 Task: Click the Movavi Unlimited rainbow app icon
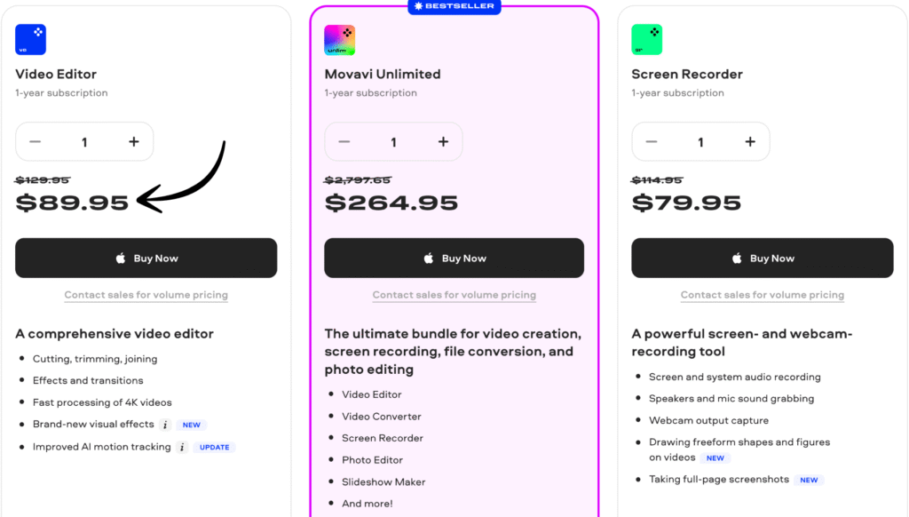click(x=339, y=39)
